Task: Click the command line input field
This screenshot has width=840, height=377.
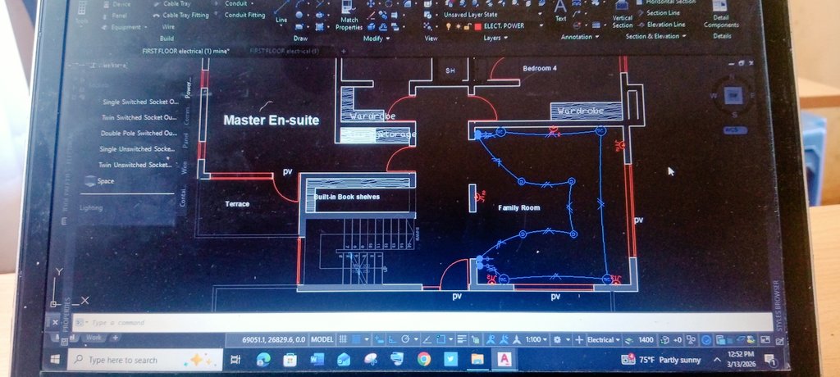Action: [423, 322]
